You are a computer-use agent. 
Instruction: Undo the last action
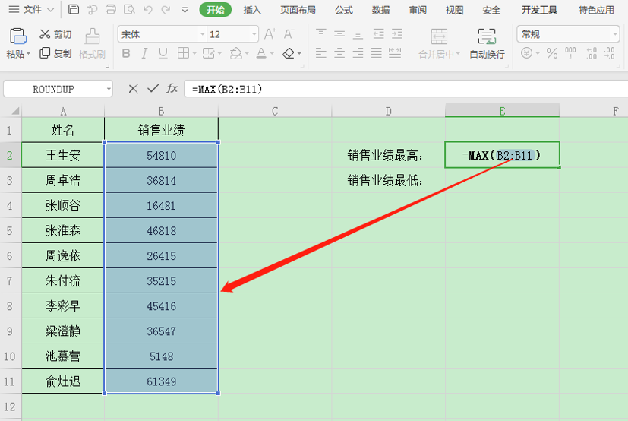(148, 9)
